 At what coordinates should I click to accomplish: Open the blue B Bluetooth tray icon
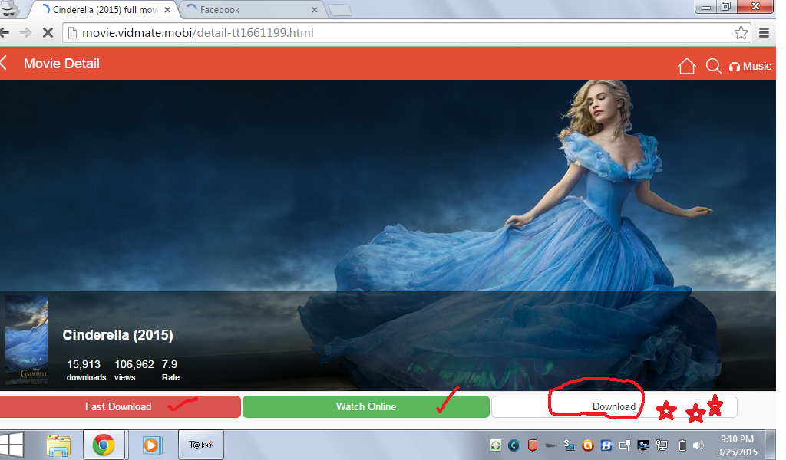pyautogui.click(x=606, y=445)
